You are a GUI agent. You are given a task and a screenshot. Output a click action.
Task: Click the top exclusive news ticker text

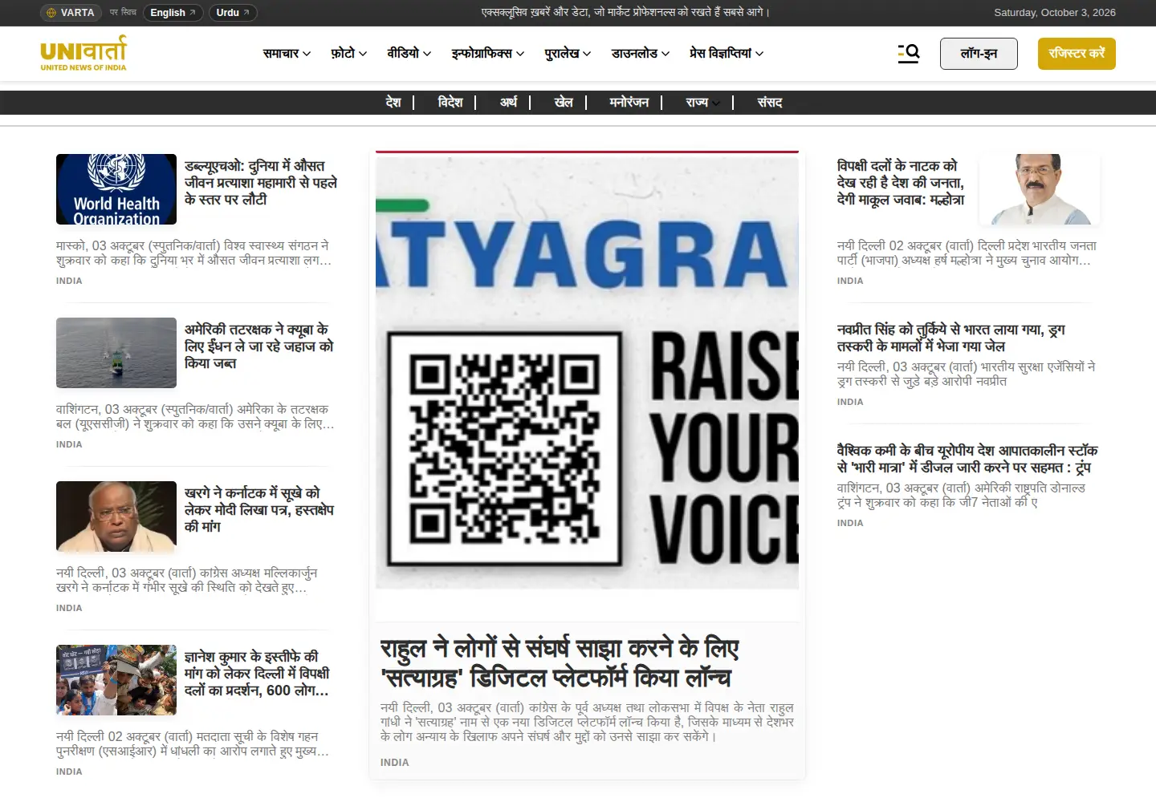click(626, 13)
